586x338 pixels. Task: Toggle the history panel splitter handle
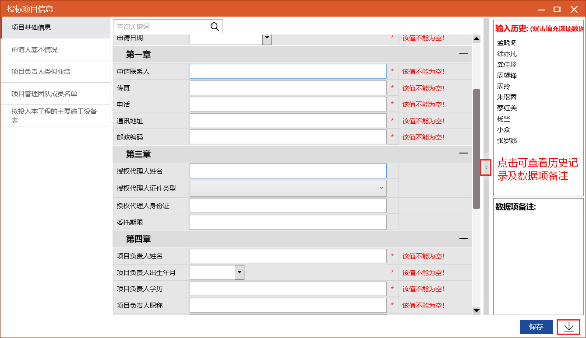(x=486, y=167)
